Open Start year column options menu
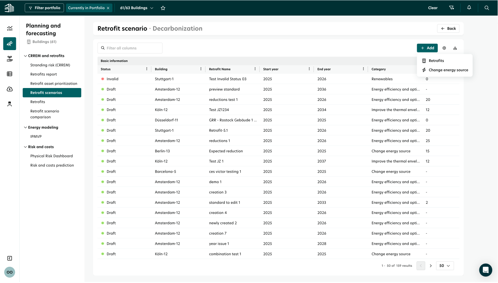498x283 pixels. [x=309, y=69]
